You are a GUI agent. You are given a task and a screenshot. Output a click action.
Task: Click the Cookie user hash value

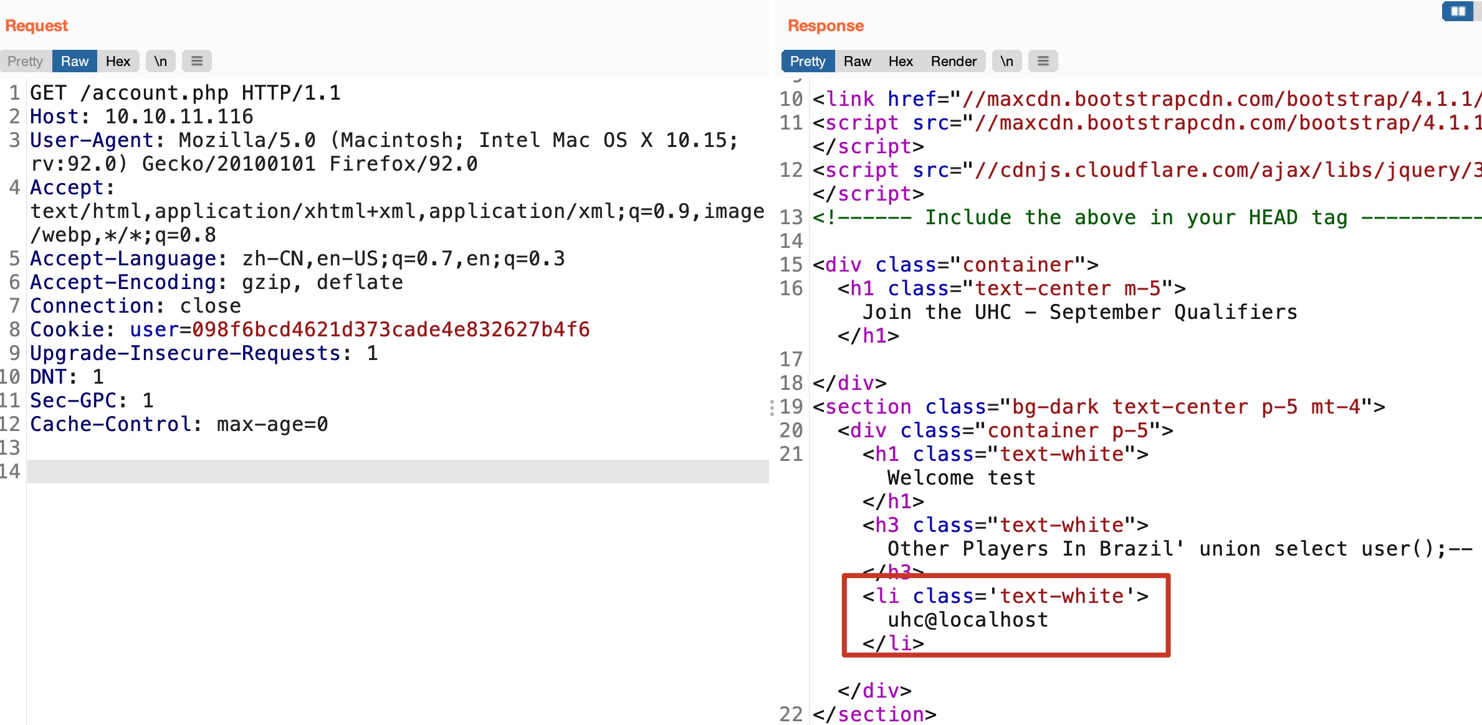tap(390, 329)
